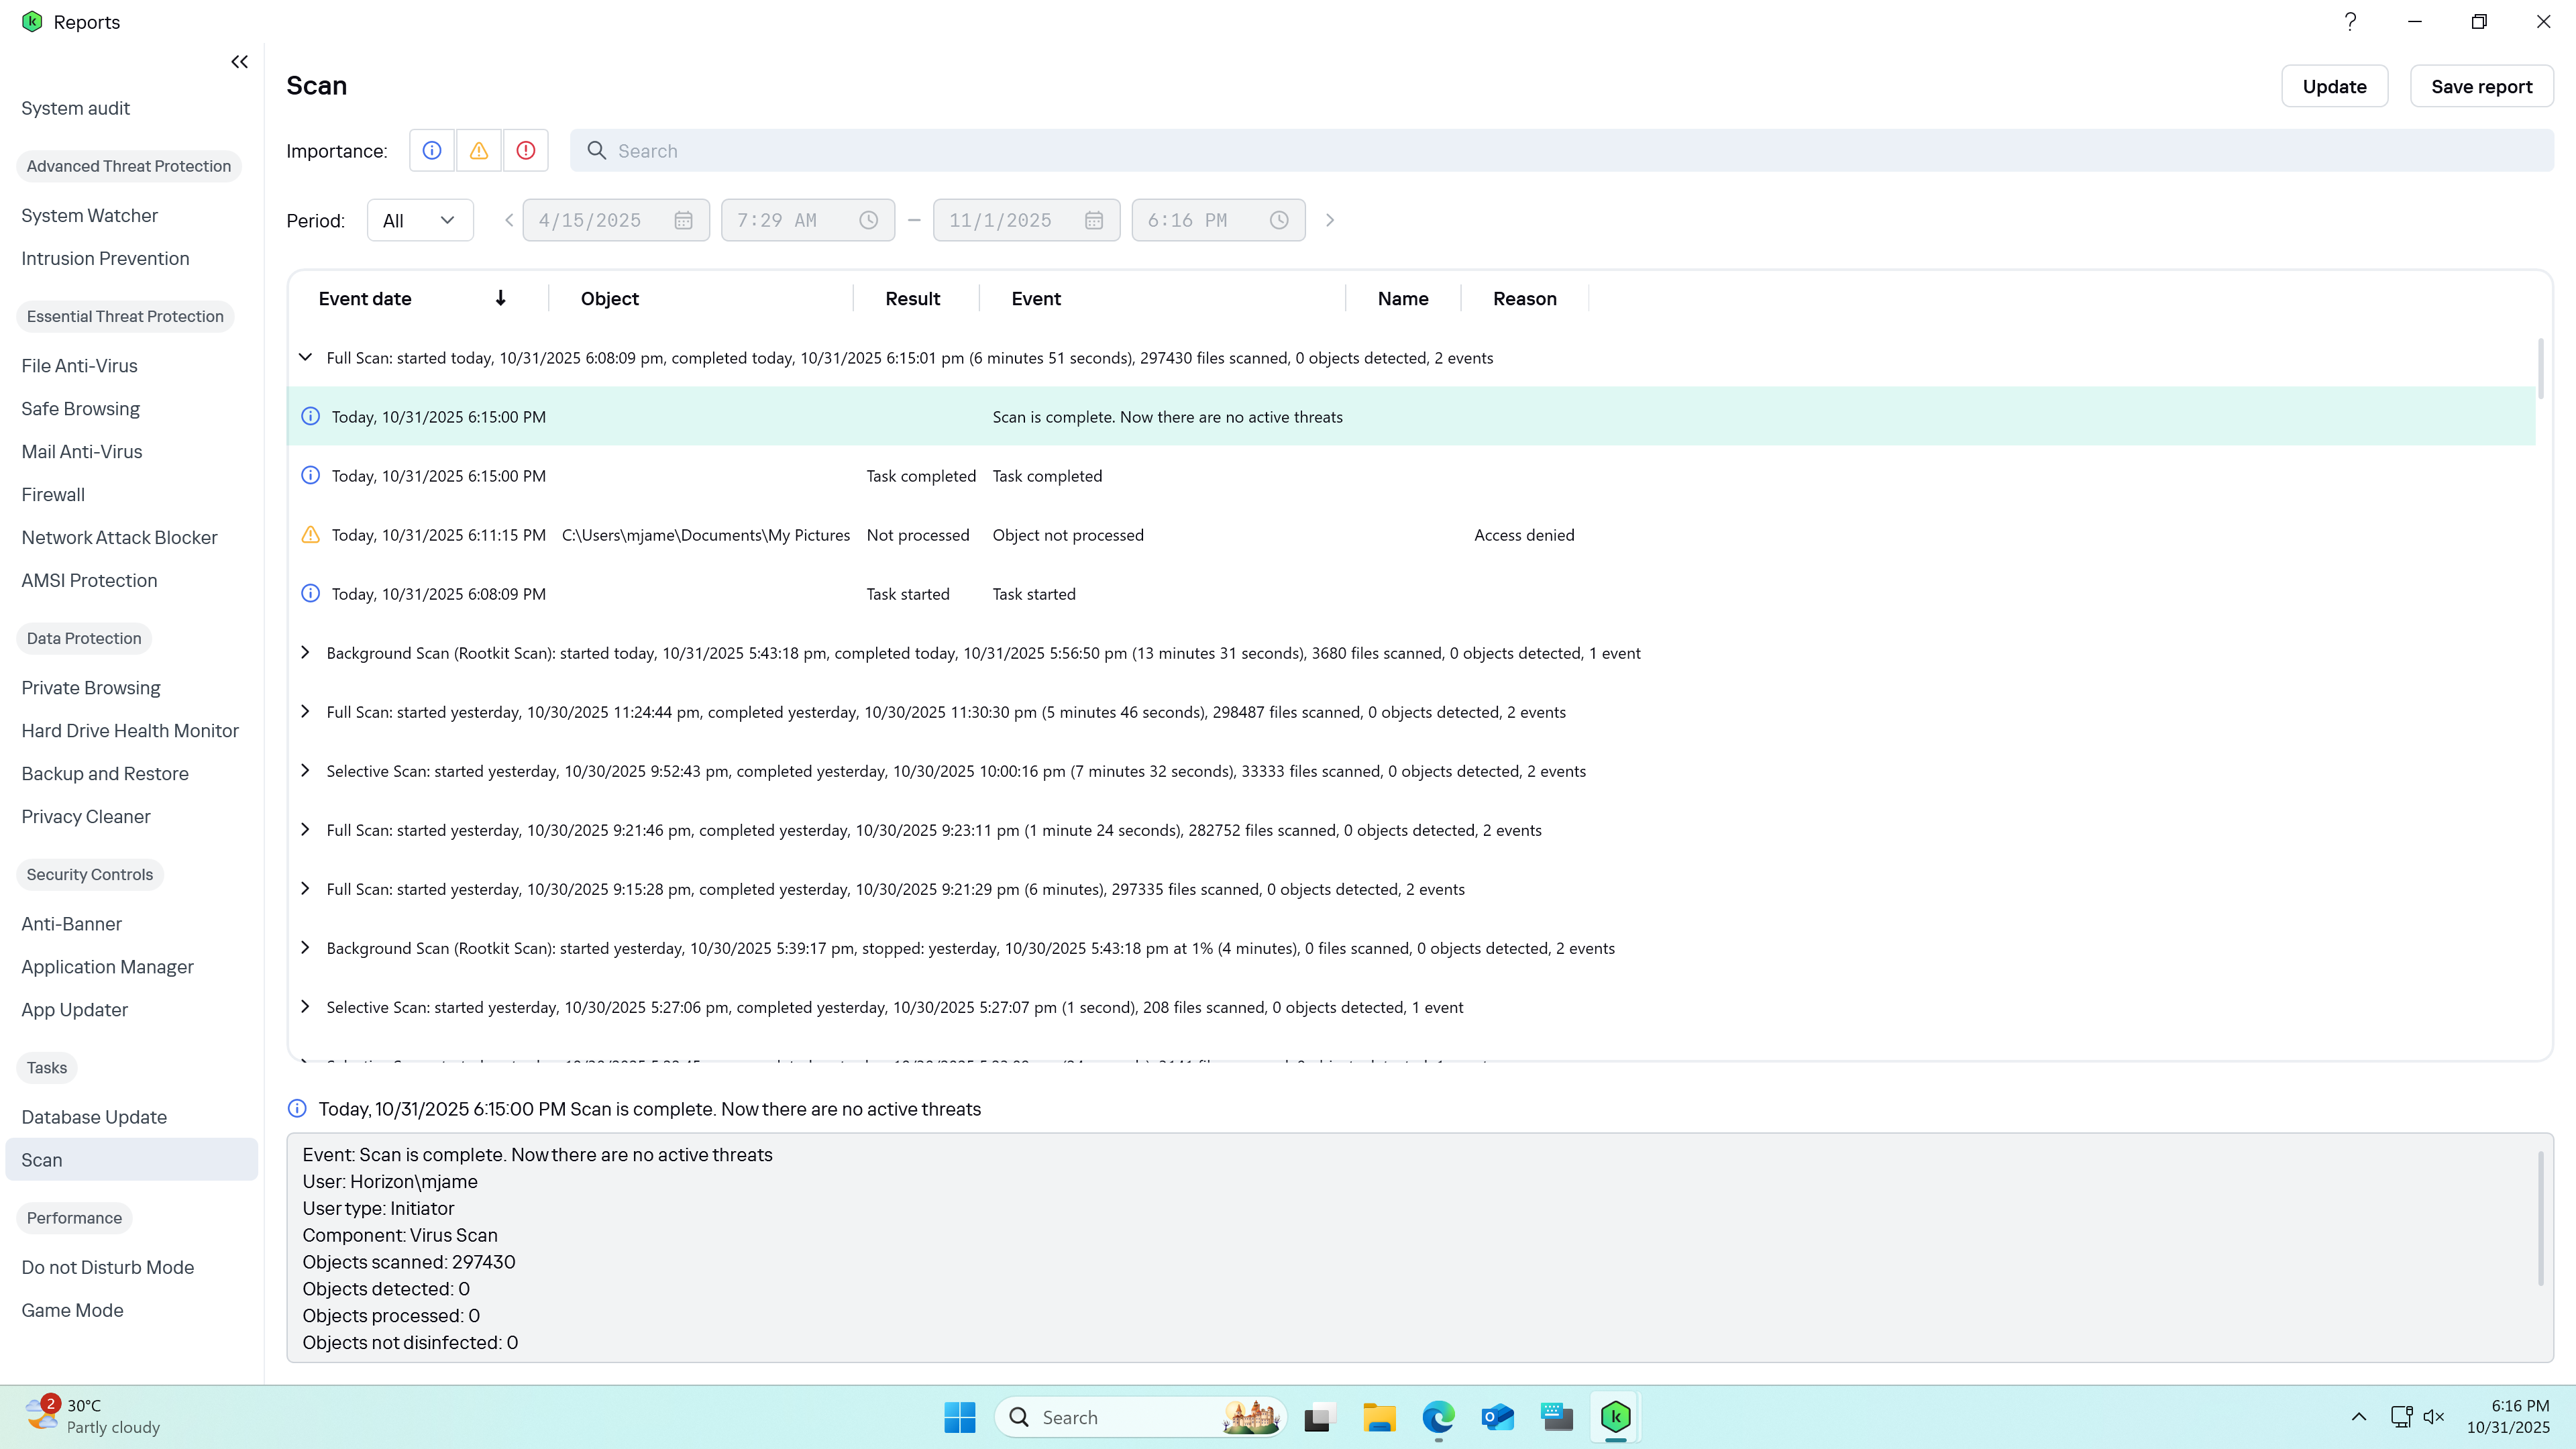The width and height of the screenshot is (2576, 1449).
Task: Open the Game Mode report
Action: tap(72, 1310)
